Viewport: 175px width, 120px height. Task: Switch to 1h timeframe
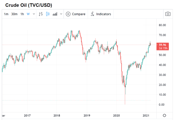22,14
